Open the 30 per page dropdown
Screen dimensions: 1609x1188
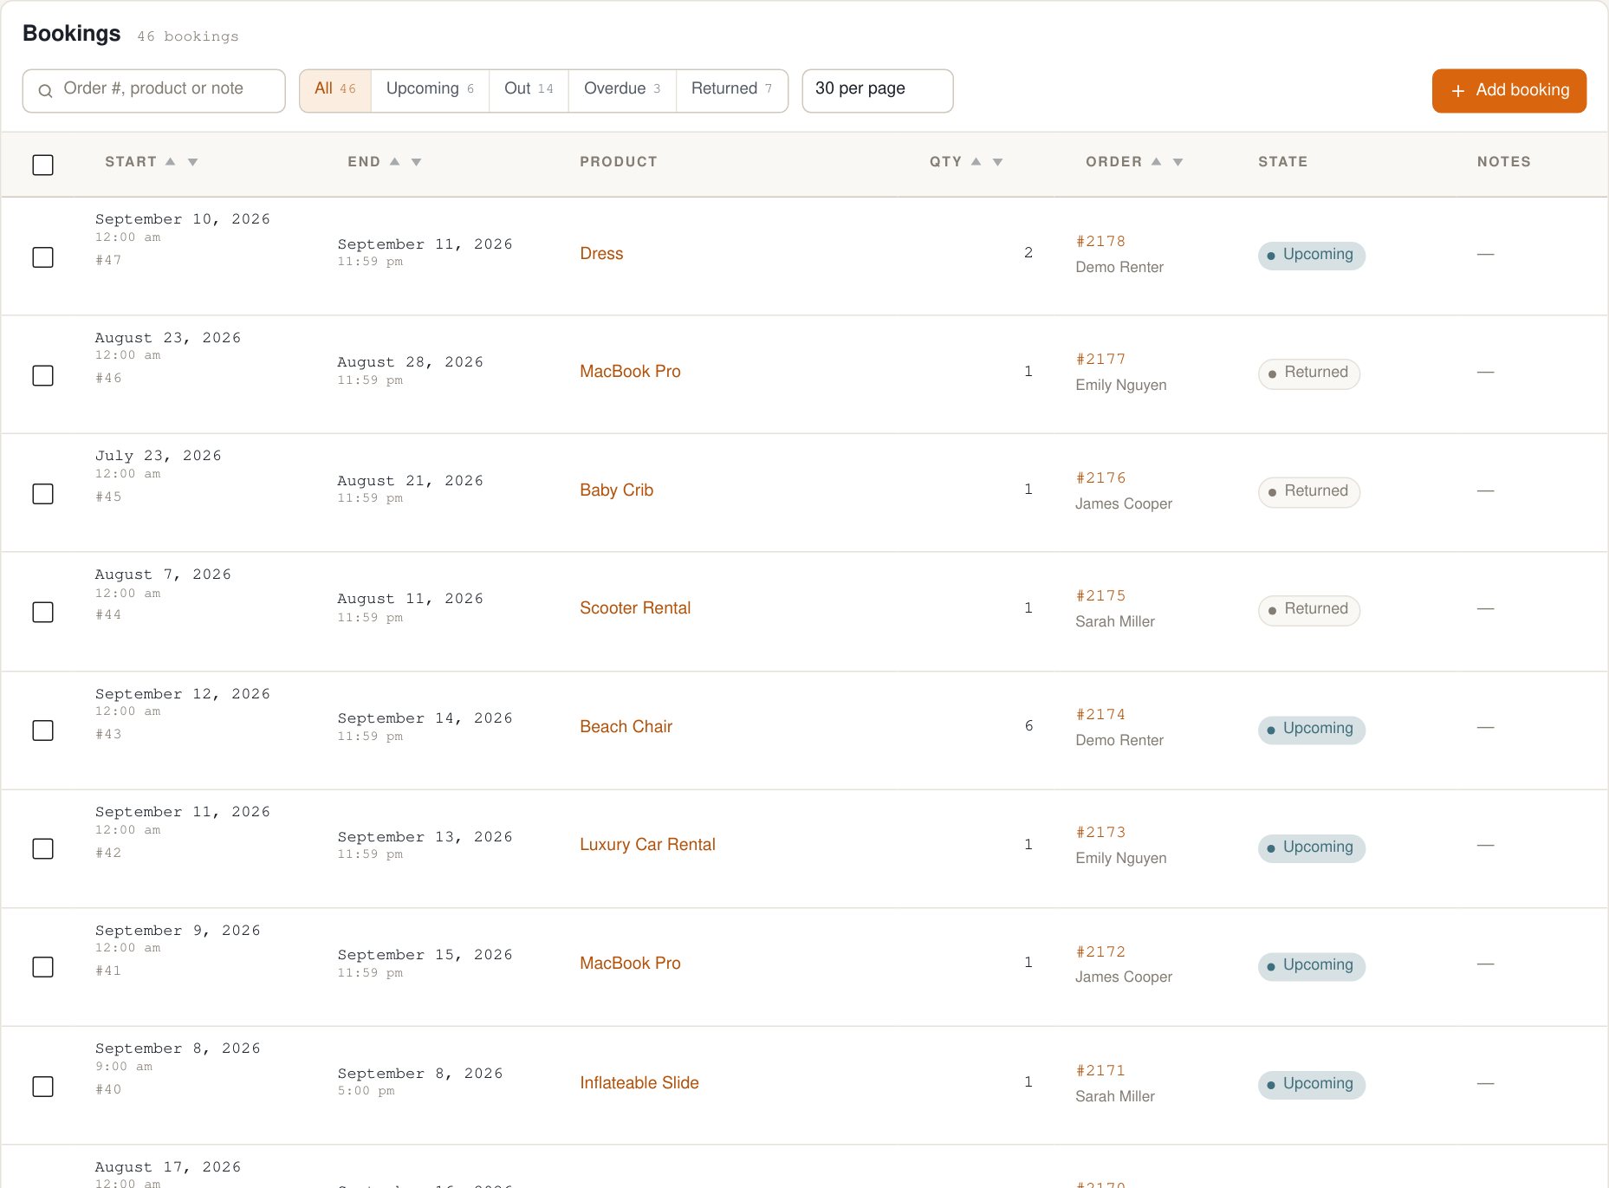(x=878, y=90)
